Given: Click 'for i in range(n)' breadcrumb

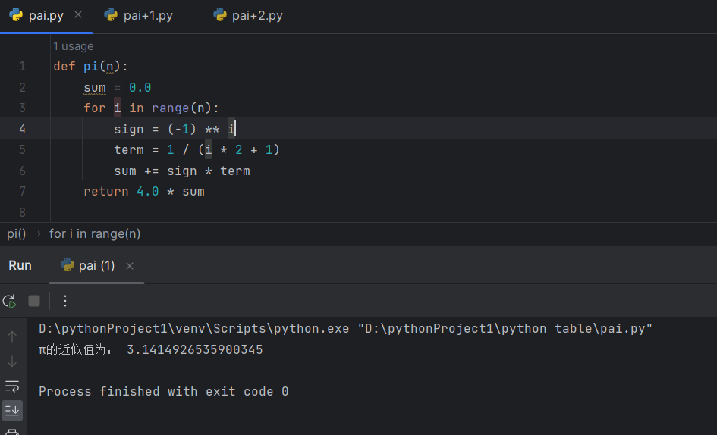Looking at the screenshot, I should [x=95, y=234].
